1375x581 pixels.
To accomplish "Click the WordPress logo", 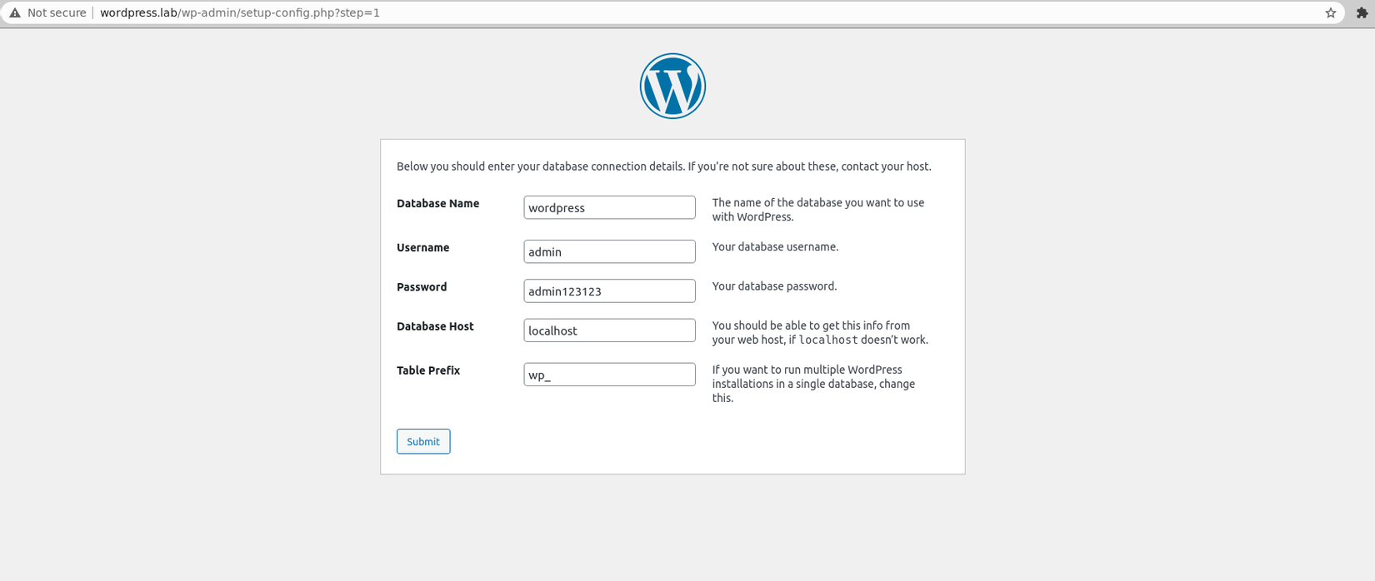I will pyautogui.click(x=672, y=87).
